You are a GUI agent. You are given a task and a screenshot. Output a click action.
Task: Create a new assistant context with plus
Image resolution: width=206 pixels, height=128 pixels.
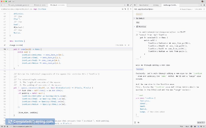(201, 5)
